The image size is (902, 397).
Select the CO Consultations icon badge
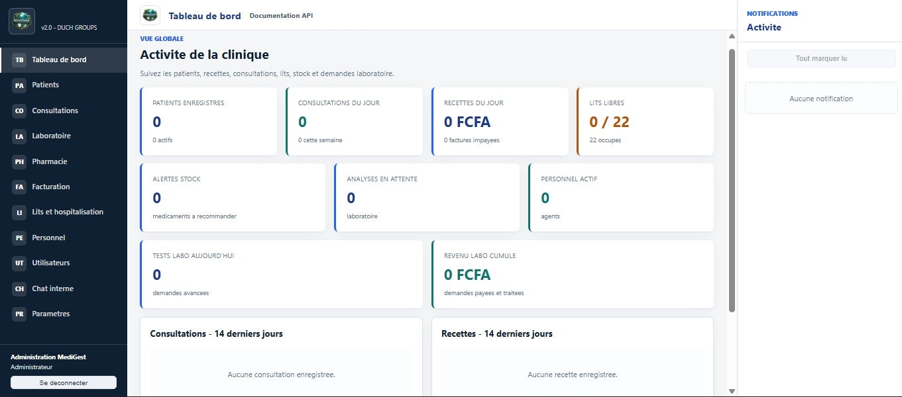[x=19, y=110]
